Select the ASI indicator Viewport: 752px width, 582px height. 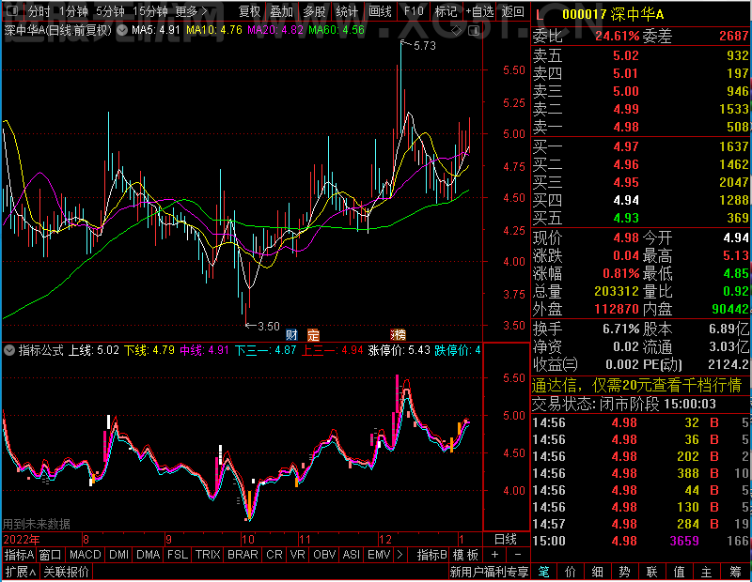point(352,555)
